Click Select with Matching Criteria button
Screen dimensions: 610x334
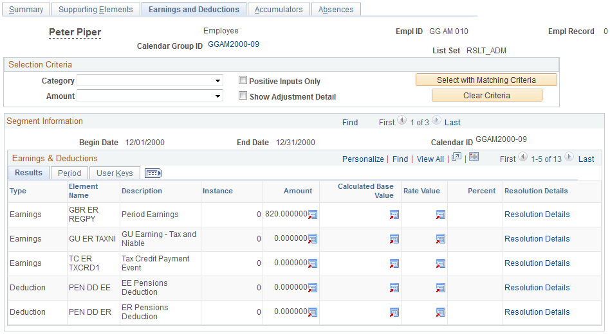(486, 80)
